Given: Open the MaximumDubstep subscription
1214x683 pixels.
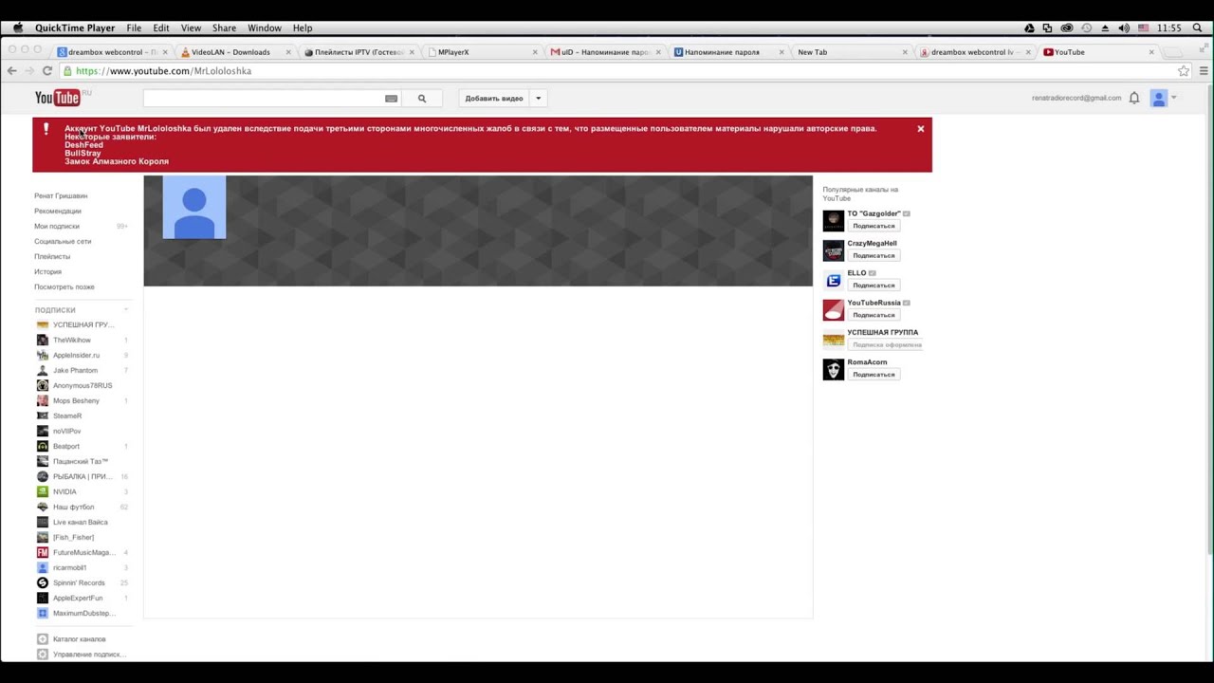Looking at the screenshot, I should pyautogui.click(x=83, y=613).
